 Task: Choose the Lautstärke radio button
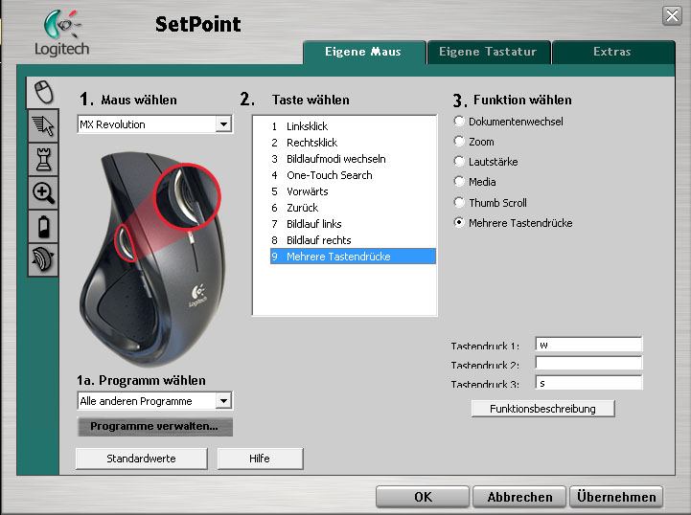(459, 162)
